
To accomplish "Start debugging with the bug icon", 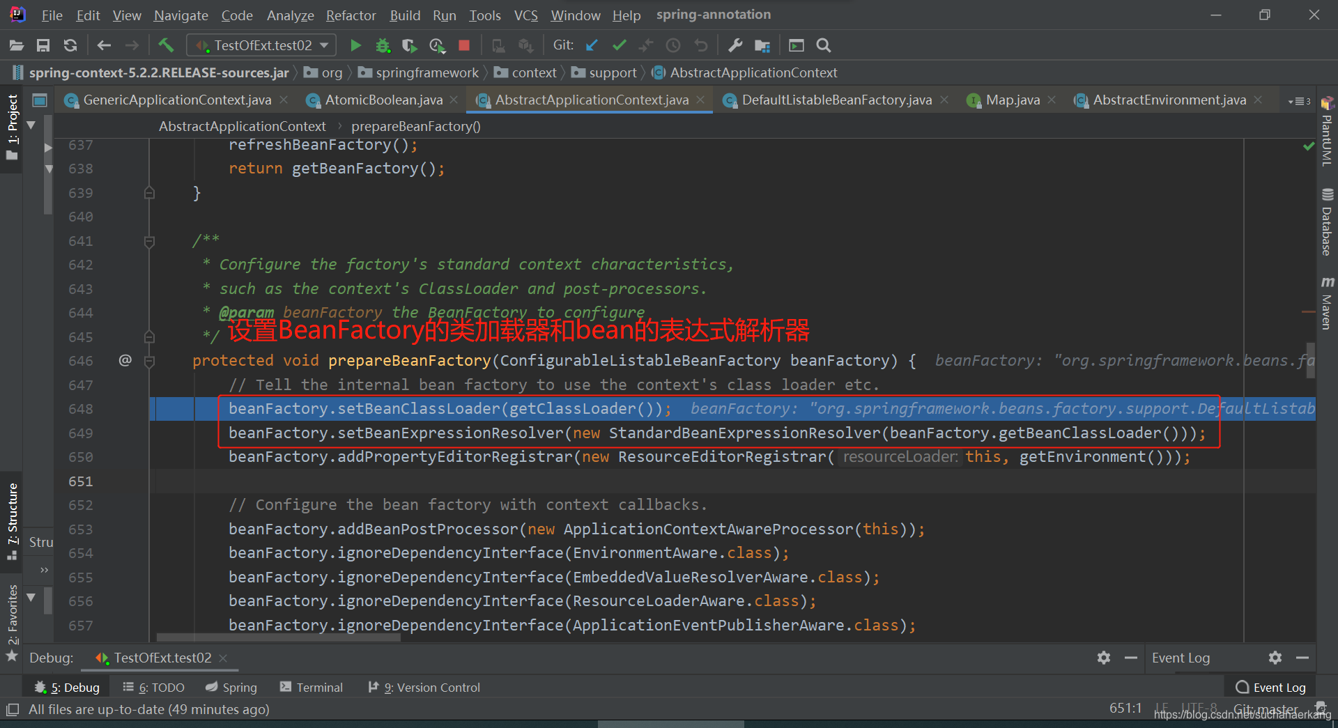I will pyautogui.click(x=383, y=46).
